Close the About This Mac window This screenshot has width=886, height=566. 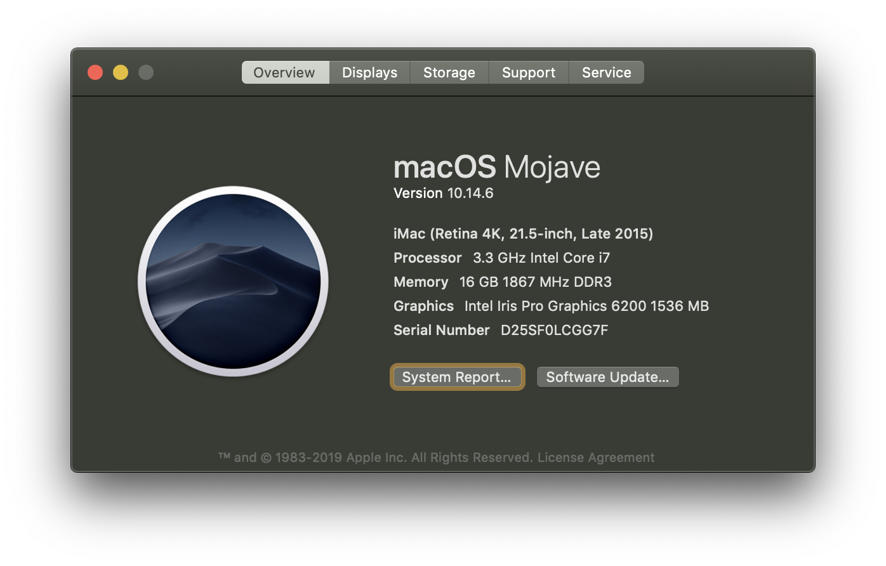(95, 72)
